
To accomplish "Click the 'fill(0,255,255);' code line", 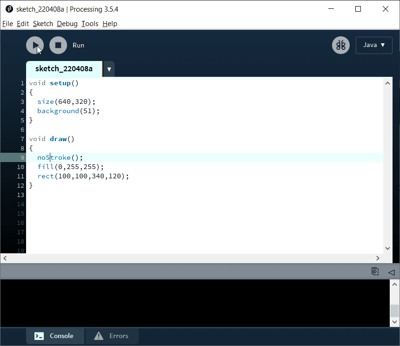I will (71, 167).
